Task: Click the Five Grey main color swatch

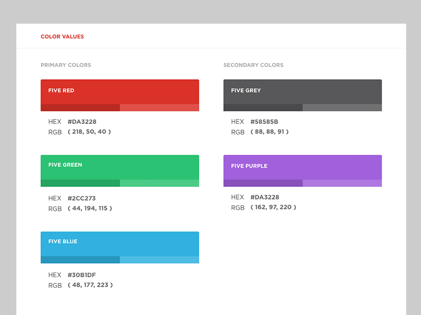Action: [303, 91]
